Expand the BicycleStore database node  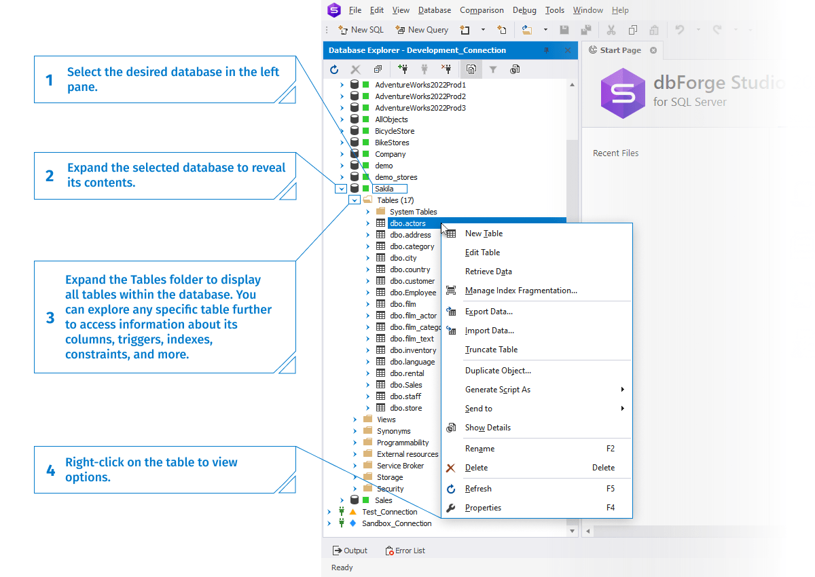point(342,131)
